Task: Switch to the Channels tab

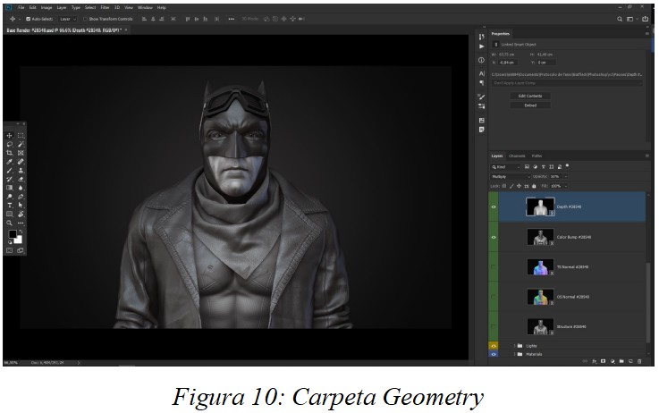Action: (518, 156)
